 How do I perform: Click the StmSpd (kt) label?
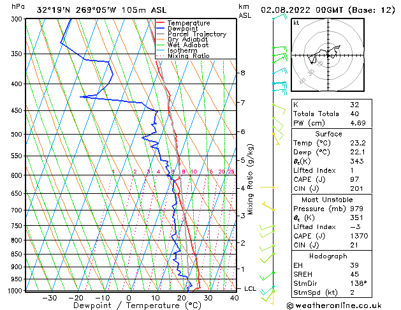(x=316, y=293)
